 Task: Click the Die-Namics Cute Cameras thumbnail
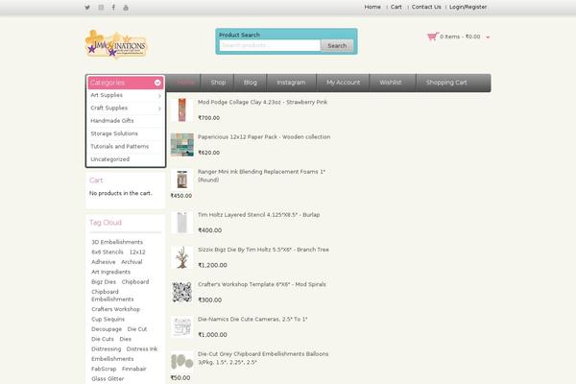pyautogui.click(x=181, y=327)
